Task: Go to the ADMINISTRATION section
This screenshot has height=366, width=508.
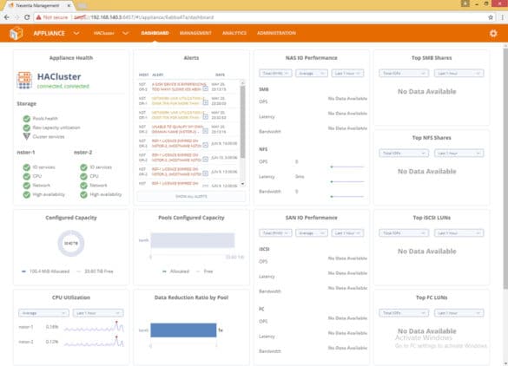Action: tap(276, 33)
